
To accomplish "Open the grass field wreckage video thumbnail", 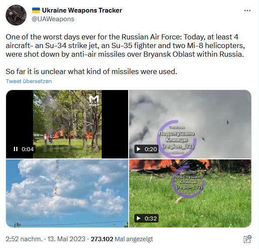I will click(x=190, y=193).
